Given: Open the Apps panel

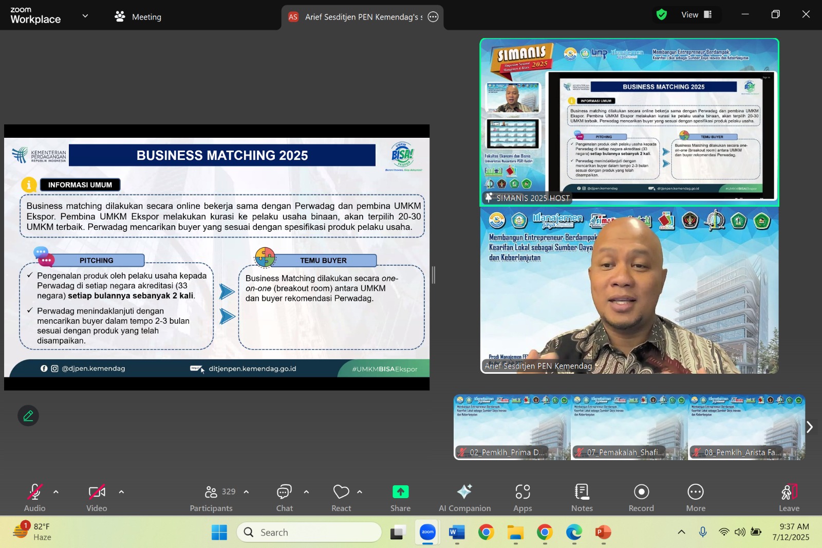Looking at the screenshot, I should point(522,498).
